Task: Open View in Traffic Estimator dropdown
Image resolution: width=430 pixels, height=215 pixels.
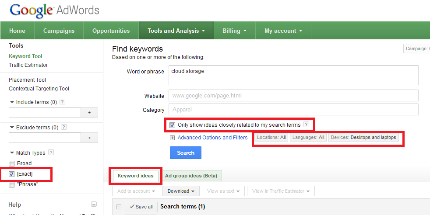Action: (281, 191)
